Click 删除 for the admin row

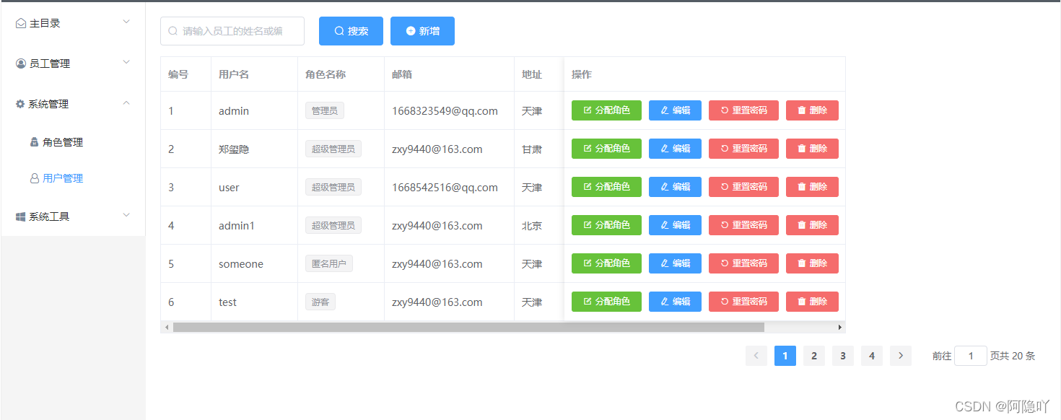(x=812, y=110)
